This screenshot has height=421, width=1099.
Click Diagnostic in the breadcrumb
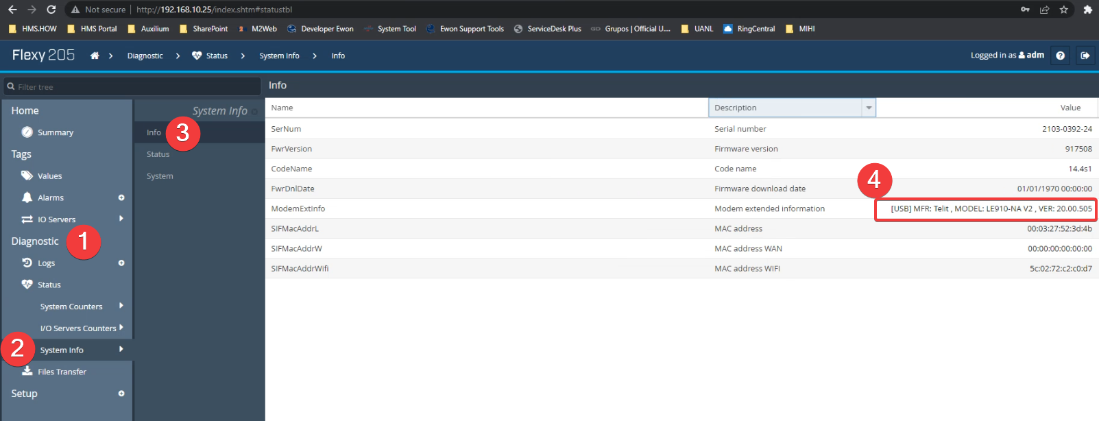(x=145, y=56)
